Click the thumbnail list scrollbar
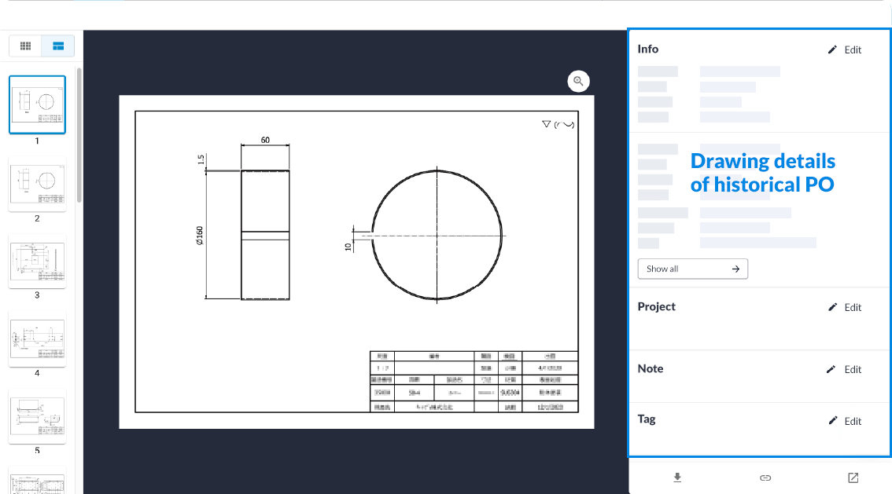The width and height of the screenshot is (892, 494). point(79,135)
